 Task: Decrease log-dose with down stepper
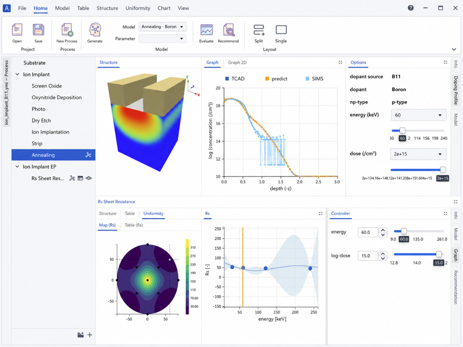click(383, 259)
